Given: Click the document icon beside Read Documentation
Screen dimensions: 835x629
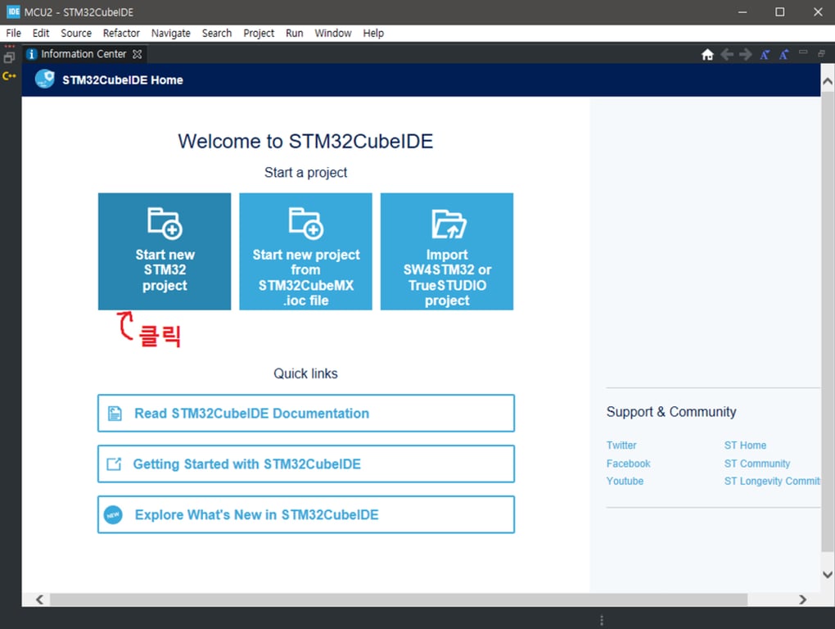Looking at the screenshot, I should pos(115,414).
